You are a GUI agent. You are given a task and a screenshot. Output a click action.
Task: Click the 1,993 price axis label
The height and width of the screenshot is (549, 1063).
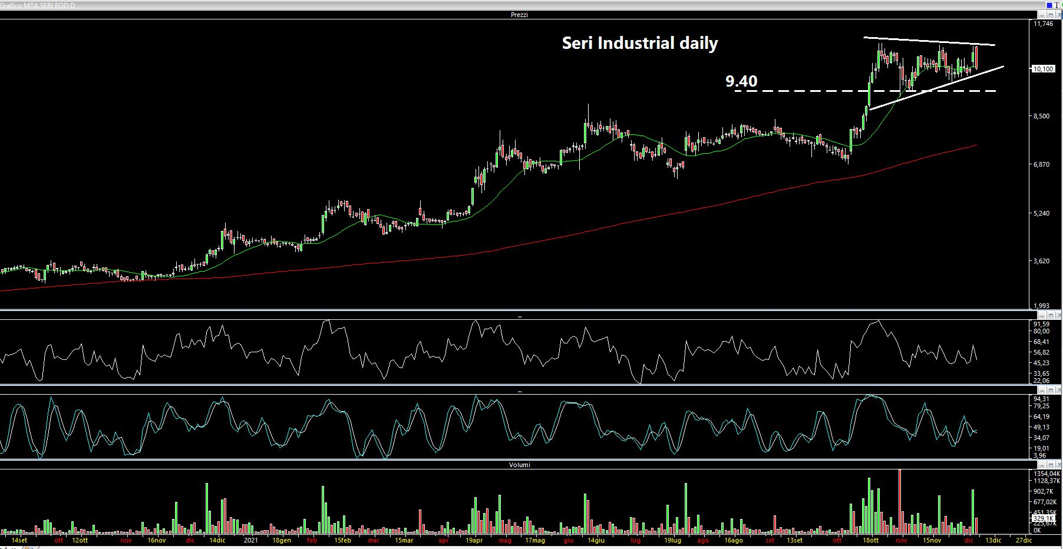pyautogui.click(x=1043, y=305)
